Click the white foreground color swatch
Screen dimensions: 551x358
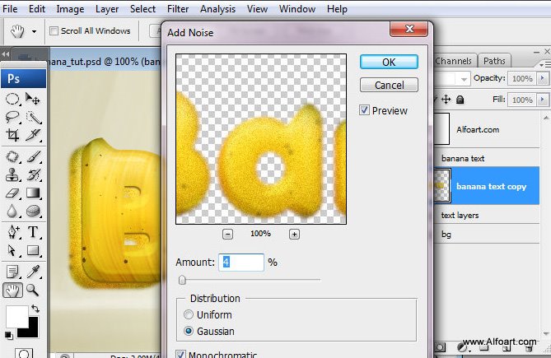[x=16, y=317]
